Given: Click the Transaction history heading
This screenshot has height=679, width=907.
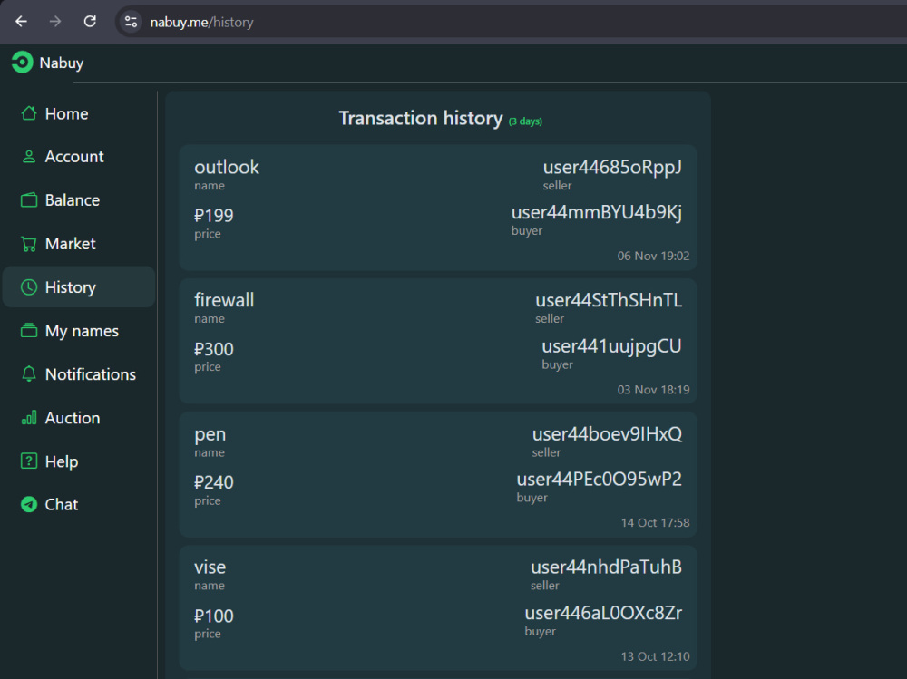Looking at the screenshot, I should (421, 118).
